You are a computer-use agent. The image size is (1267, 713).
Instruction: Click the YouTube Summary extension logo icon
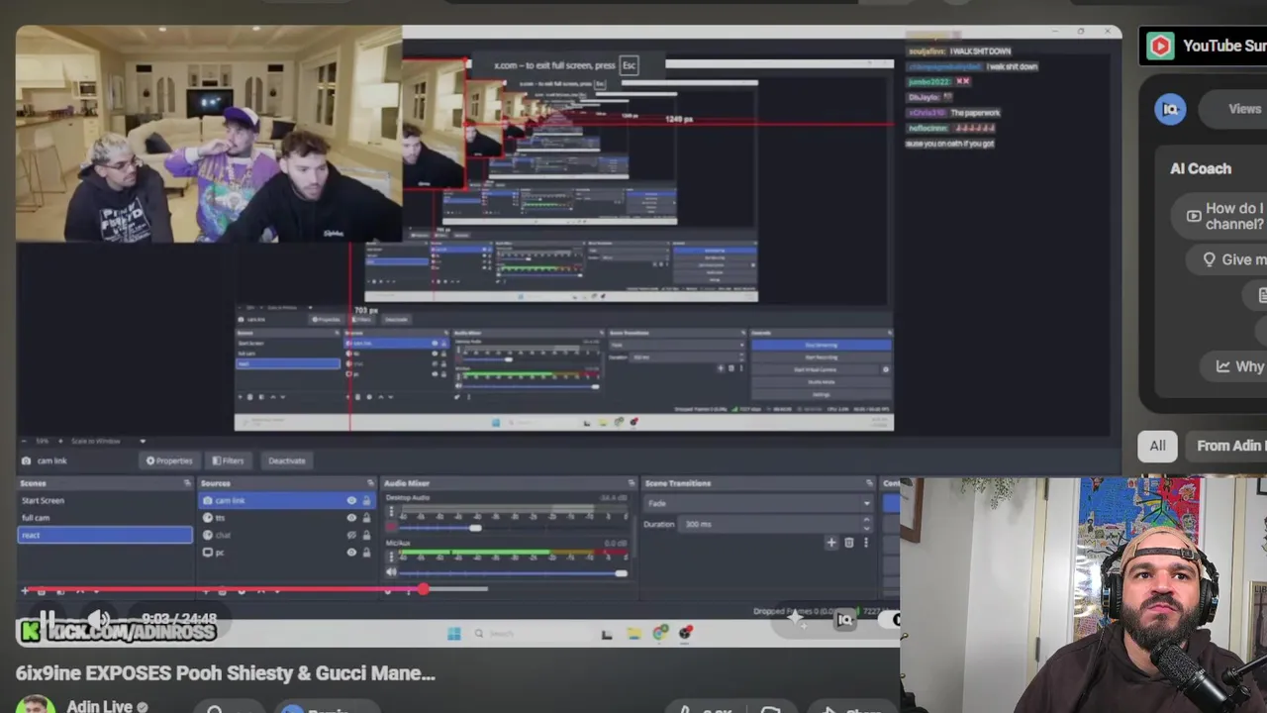(x=1160, y=46)
